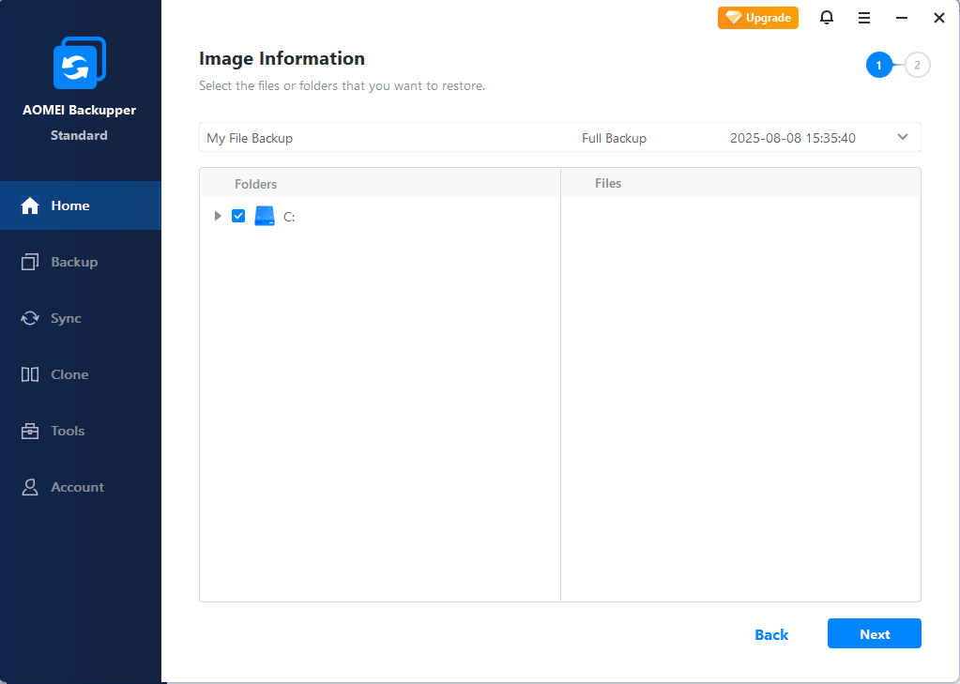
Task: Switch to the Backup section
Action: coord(80,262)
